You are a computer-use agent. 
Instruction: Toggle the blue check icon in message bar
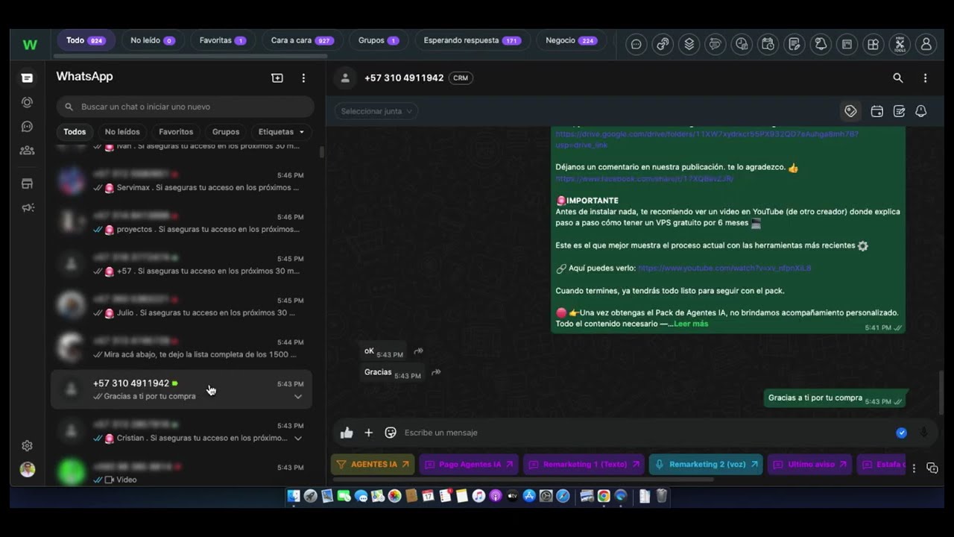[x=901, y=433]
